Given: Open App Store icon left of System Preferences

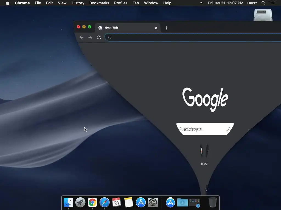Looking at the screenshot, I should coord(141,202).
